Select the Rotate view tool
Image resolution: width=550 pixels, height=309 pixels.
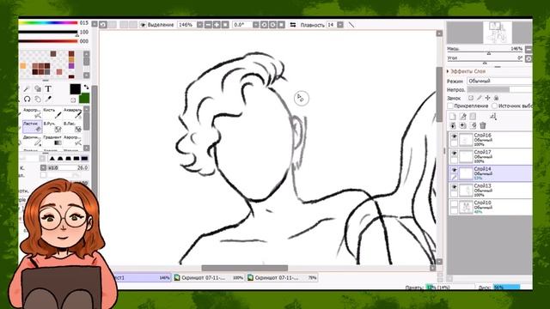tap(27, 100)
